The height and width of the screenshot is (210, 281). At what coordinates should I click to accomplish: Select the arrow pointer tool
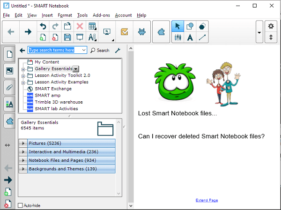(177, 26)
